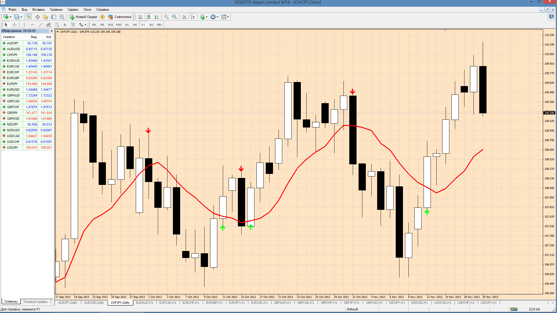Select the Text tool A
Viewport: 557px width, 313px height.
[x=65, y=25]
